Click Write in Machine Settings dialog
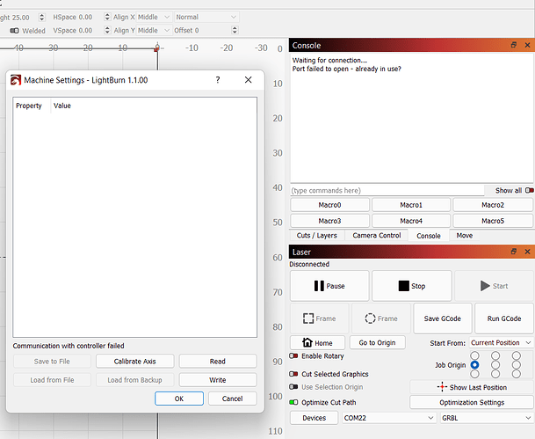The height and width of the screenshot is (439, 535). 218,380
